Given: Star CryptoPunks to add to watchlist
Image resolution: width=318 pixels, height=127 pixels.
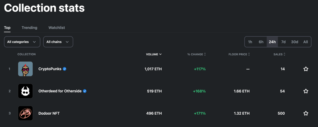Looking at the screenshot, I should 306,69.
